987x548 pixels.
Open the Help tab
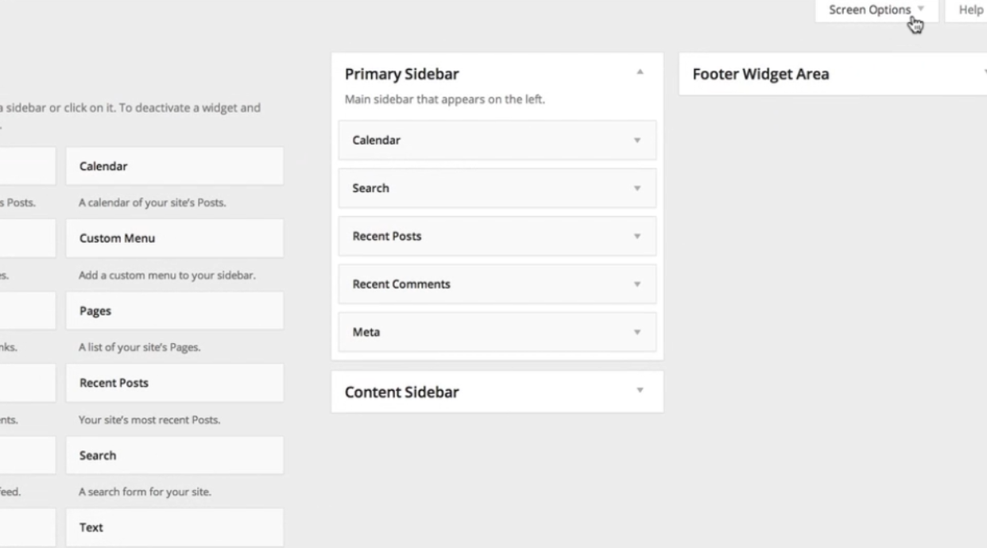(970, 10)
